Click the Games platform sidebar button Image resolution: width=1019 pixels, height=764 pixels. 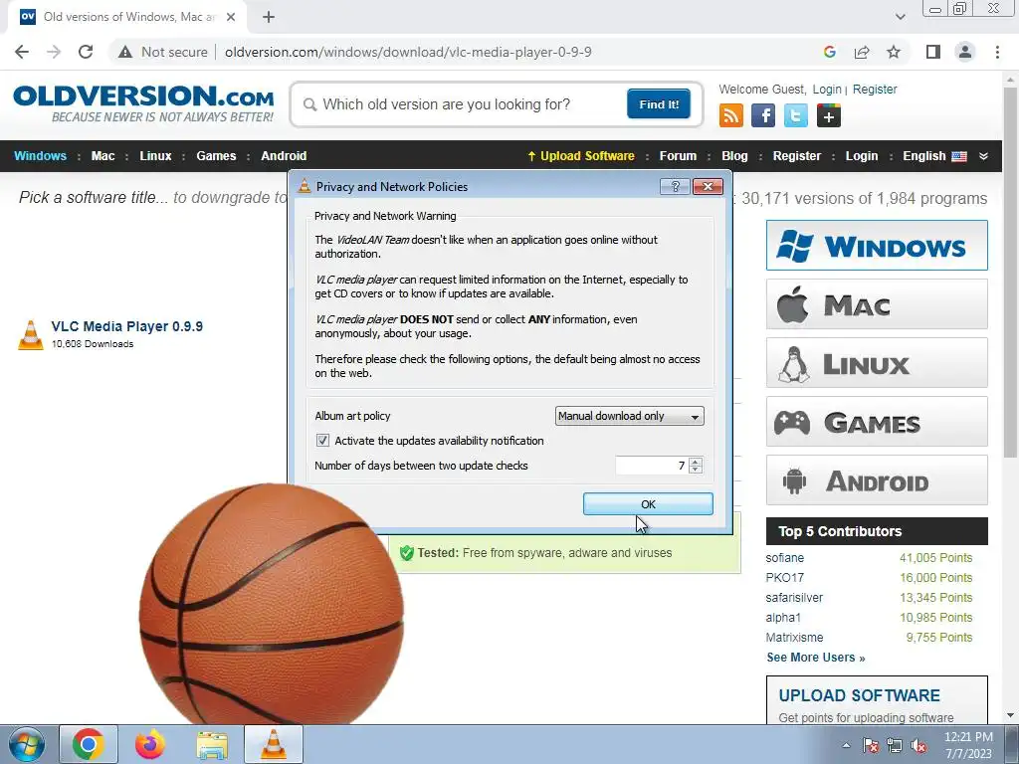(x=877, y=422)
